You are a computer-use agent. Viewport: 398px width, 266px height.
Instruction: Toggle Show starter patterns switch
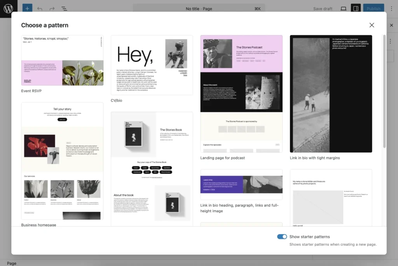point(282,236)
